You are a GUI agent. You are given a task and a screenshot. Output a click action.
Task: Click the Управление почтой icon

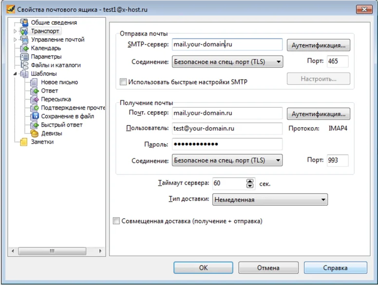(24, 39)
